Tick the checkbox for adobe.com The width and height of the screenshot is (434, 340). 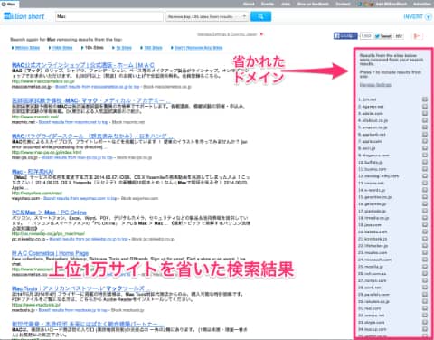[425, 113]
